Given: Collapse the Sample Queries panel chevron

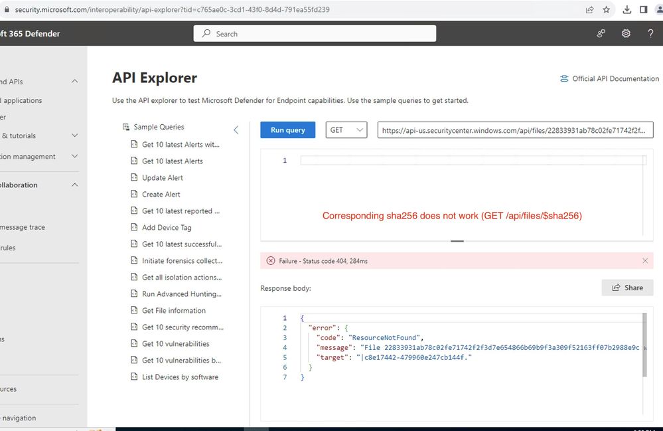Looking at the screenshot, I should point(236,130).
